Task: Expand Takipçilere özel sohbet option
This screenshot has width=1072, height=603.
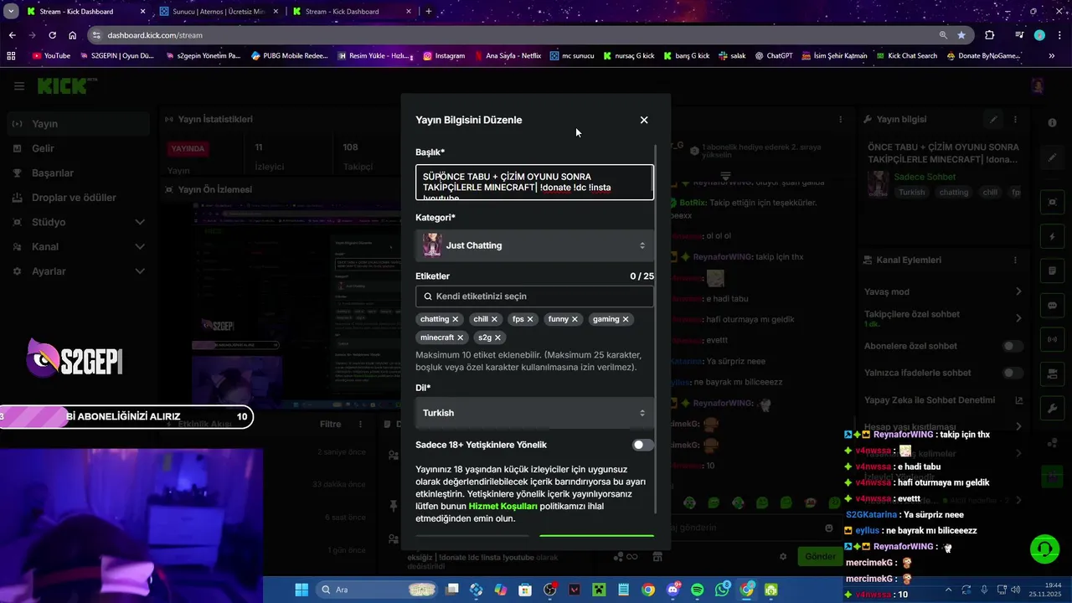Action: (943, 318)
